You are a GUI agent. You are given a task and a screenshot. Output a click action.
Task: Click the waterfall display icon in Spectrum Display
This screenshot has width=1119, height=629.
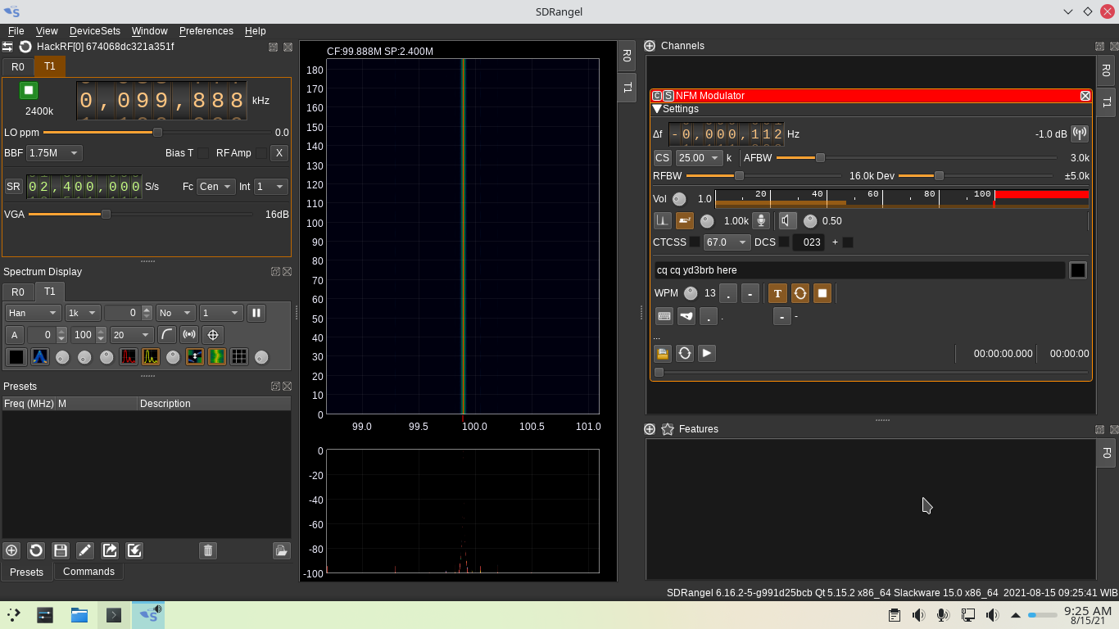[217, 356]
